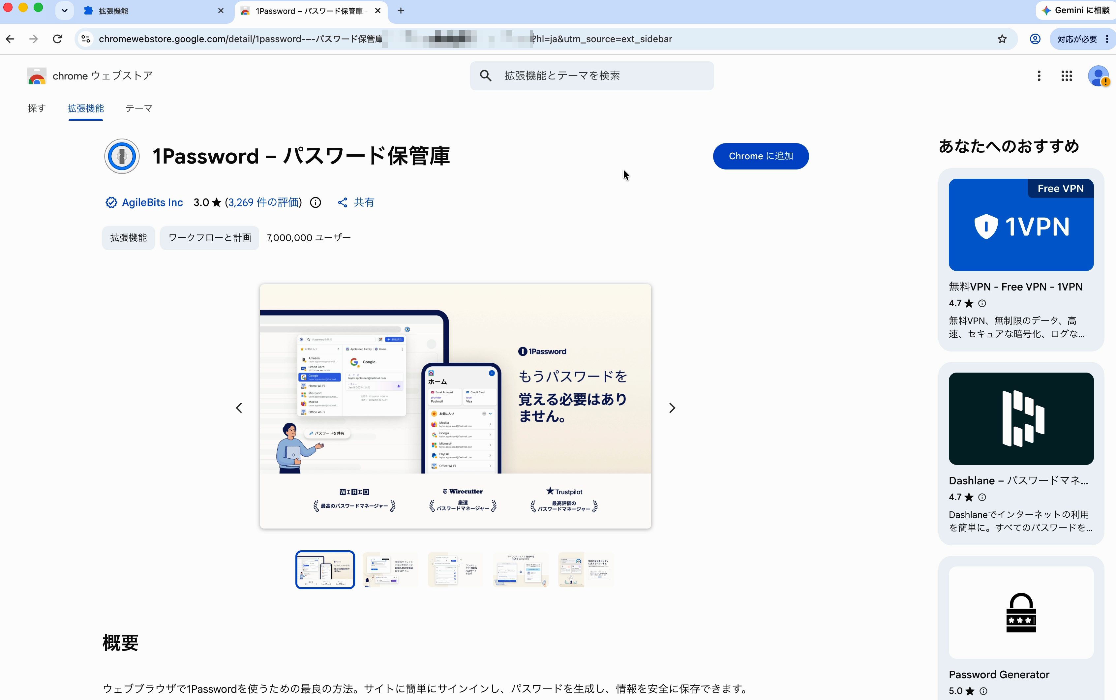Select the テーマ navigation tab

click(x=139, y=108)
